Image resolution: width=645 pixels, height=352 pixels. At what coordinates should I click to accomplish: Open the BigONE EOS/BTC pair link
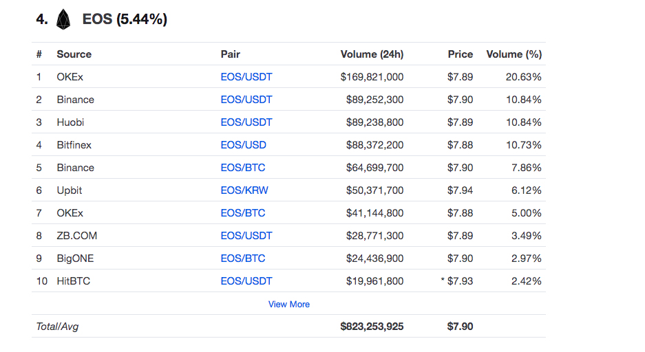(x=243, y=258)
